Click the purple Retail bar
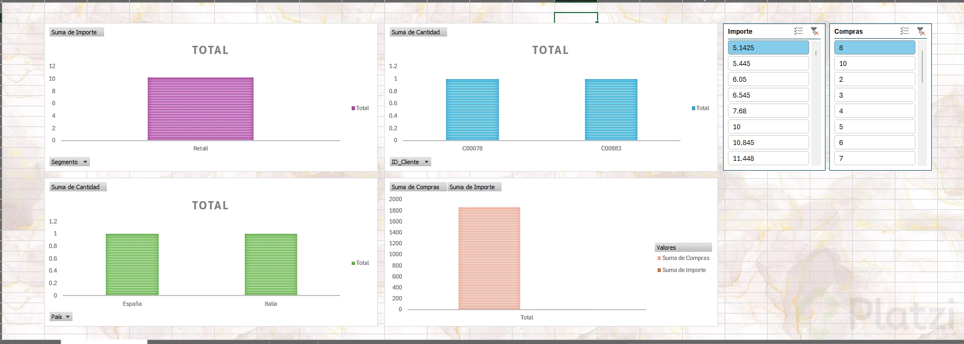The image size is (964, 344). [x=201, y=109]
